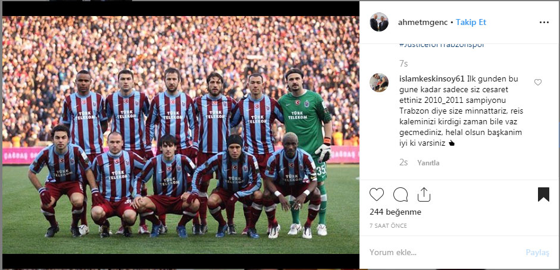Open the #JusticeForTrabzonspor hashtag link
This screenshot has height=270, width=560.
[442, 45]
